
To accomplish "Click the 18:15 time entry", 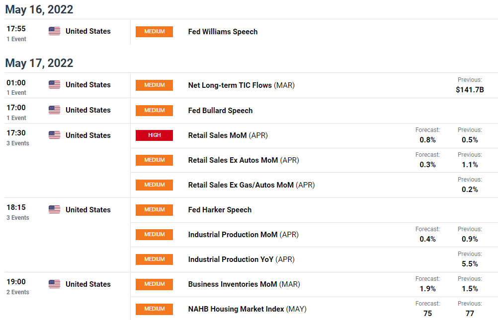I will [x=16, y=207].
